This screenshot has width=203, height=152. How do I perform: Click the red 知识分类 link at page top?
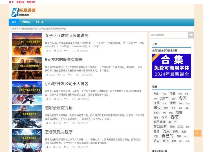31,2
